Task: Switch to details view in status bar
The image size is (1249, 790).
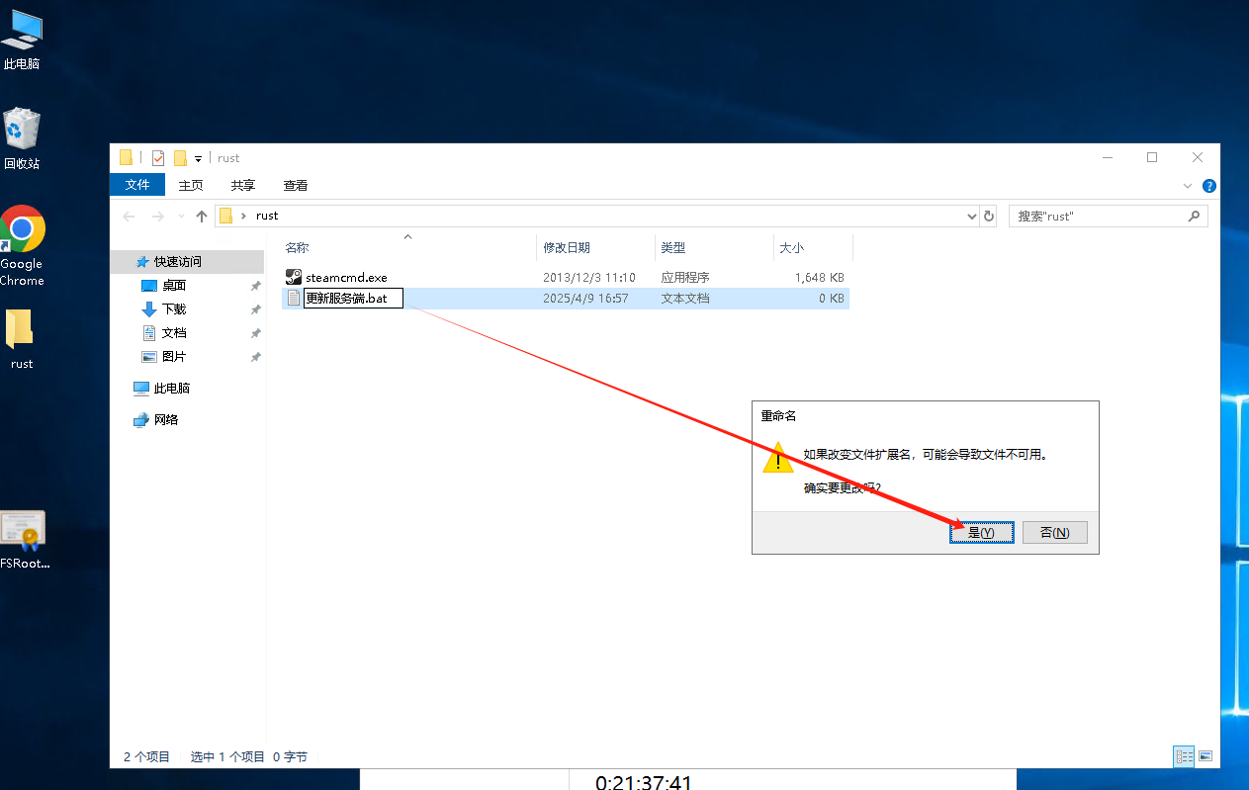Action: 1184,756
